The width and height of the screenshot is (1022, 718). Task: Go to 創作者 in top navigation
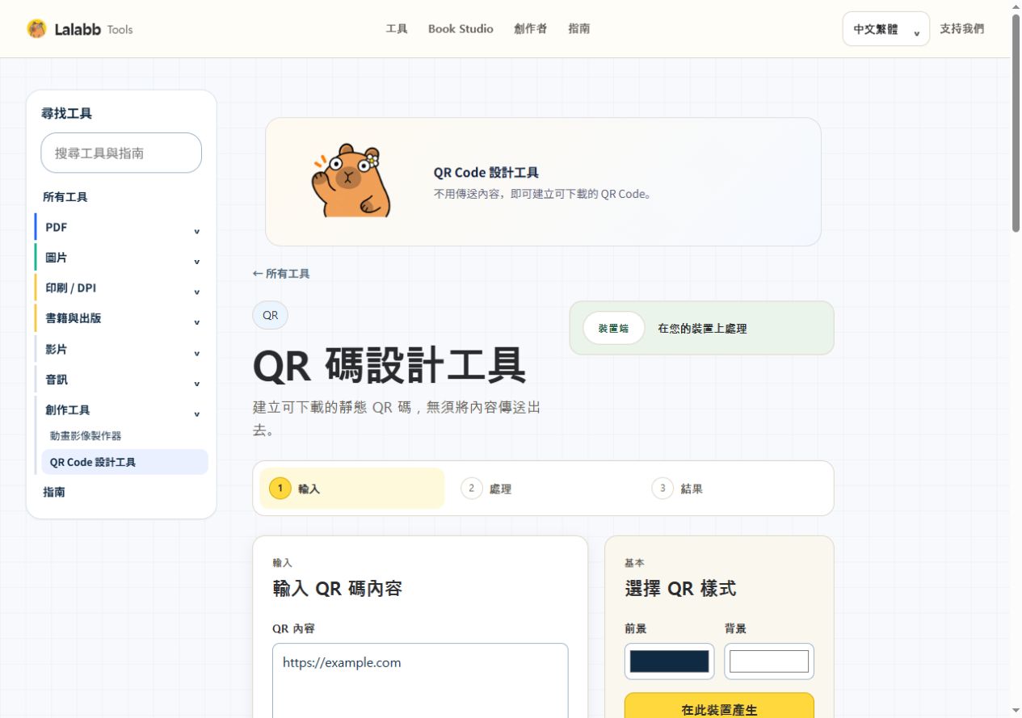(x=530, y=28)
